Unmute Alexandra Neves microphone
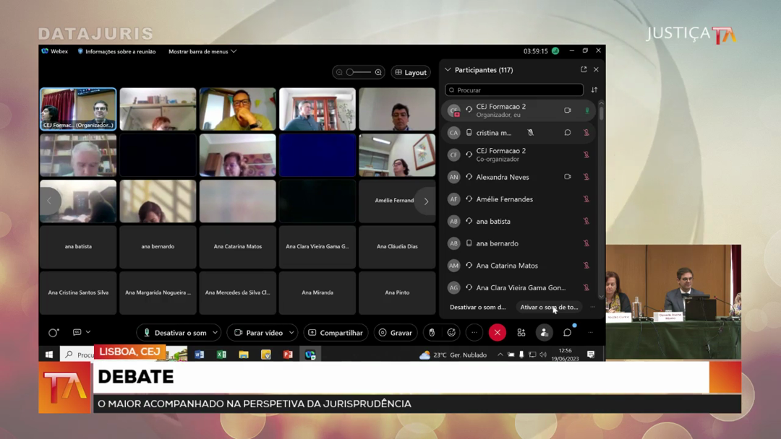This screenshot has width=781, height=439. [x=586, y=177]
